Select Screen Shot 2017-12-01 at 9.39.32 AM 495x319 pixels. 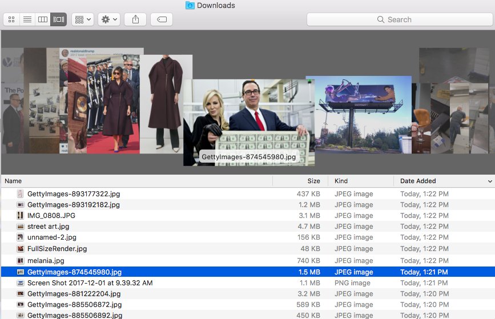248,283
